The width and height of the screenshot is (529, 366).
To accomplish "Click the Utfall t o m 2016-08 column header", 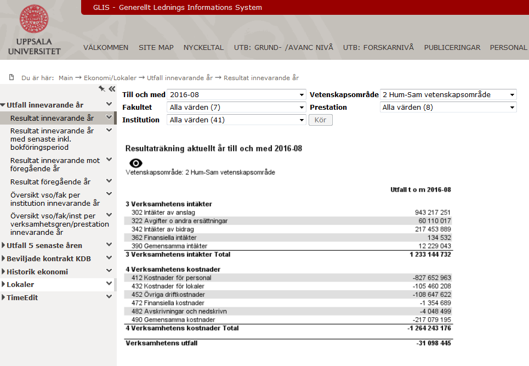I will click(420, 190).
